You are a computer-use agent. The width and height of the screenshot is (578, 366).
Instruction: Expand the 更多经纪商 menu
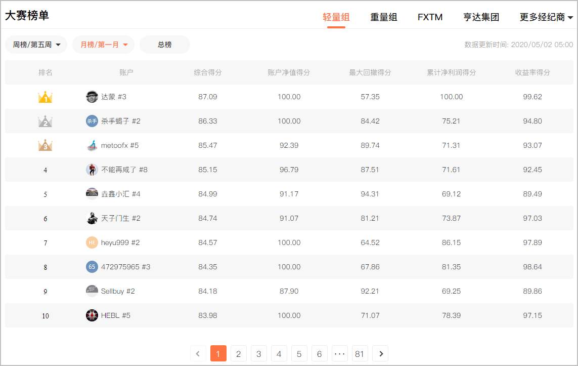(x=546, y=17)
